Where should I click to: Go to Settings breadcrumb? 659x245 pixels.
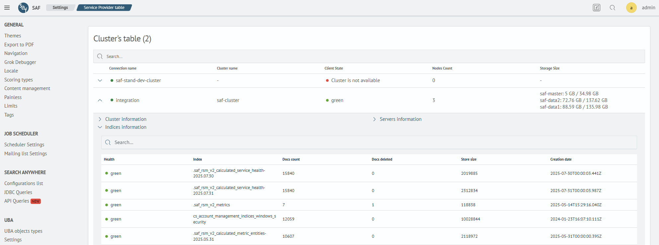tap(60, 8)
